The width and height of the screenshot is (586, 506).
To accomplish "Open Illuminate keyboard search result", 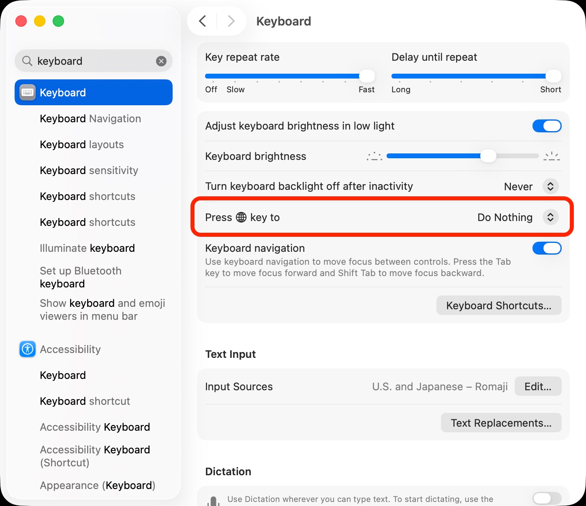I will 87,248.
